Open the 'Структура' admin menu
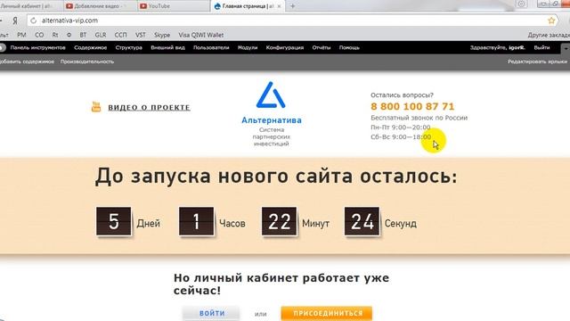Image resolution: width=570 pixels, height=321 pixels. [128, 47]
